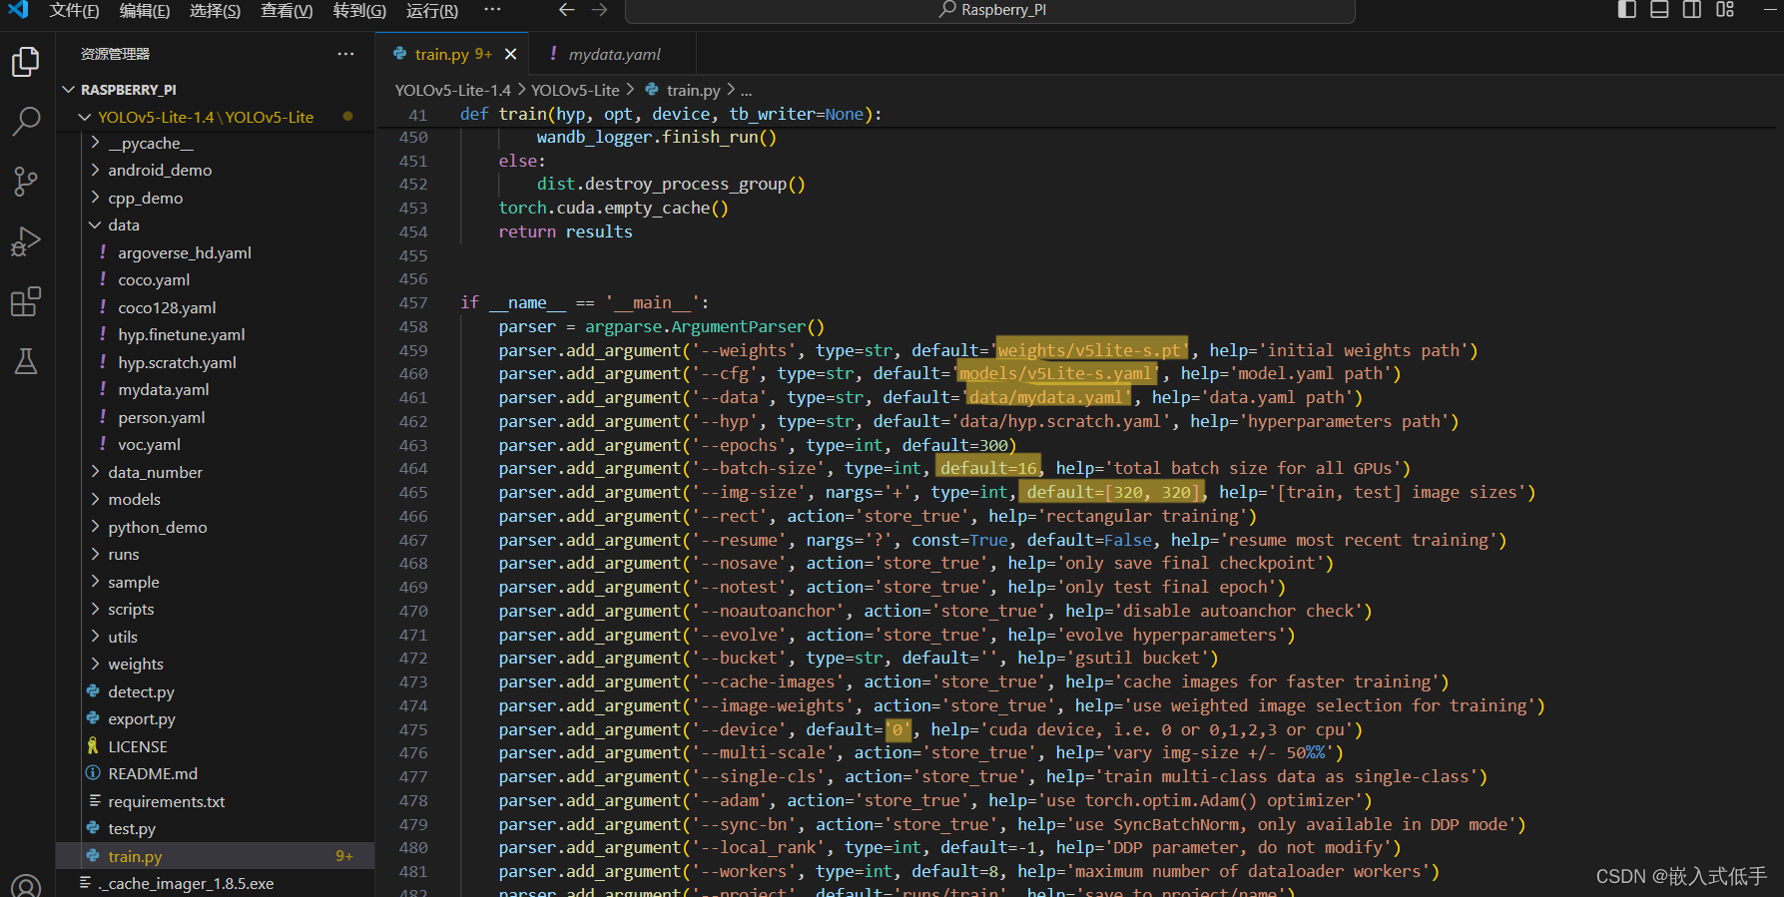Open hyp.scratch.yaml file

215,363
